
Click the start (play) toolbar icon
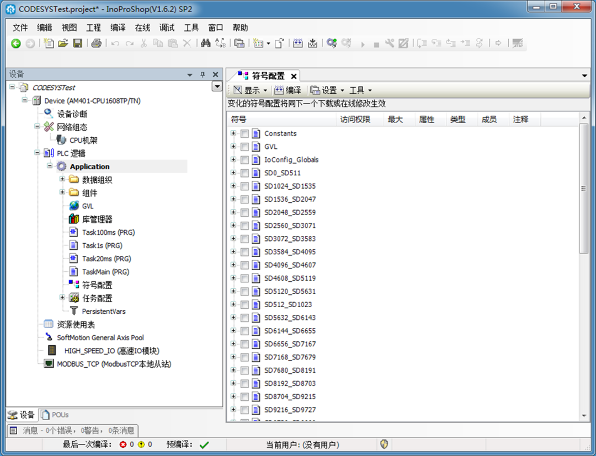(363, 45)
